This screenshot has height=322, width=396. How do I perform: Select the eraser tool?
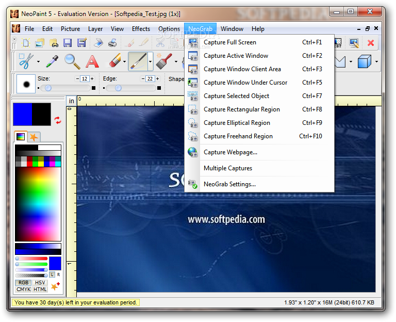(x=114, y=61)
